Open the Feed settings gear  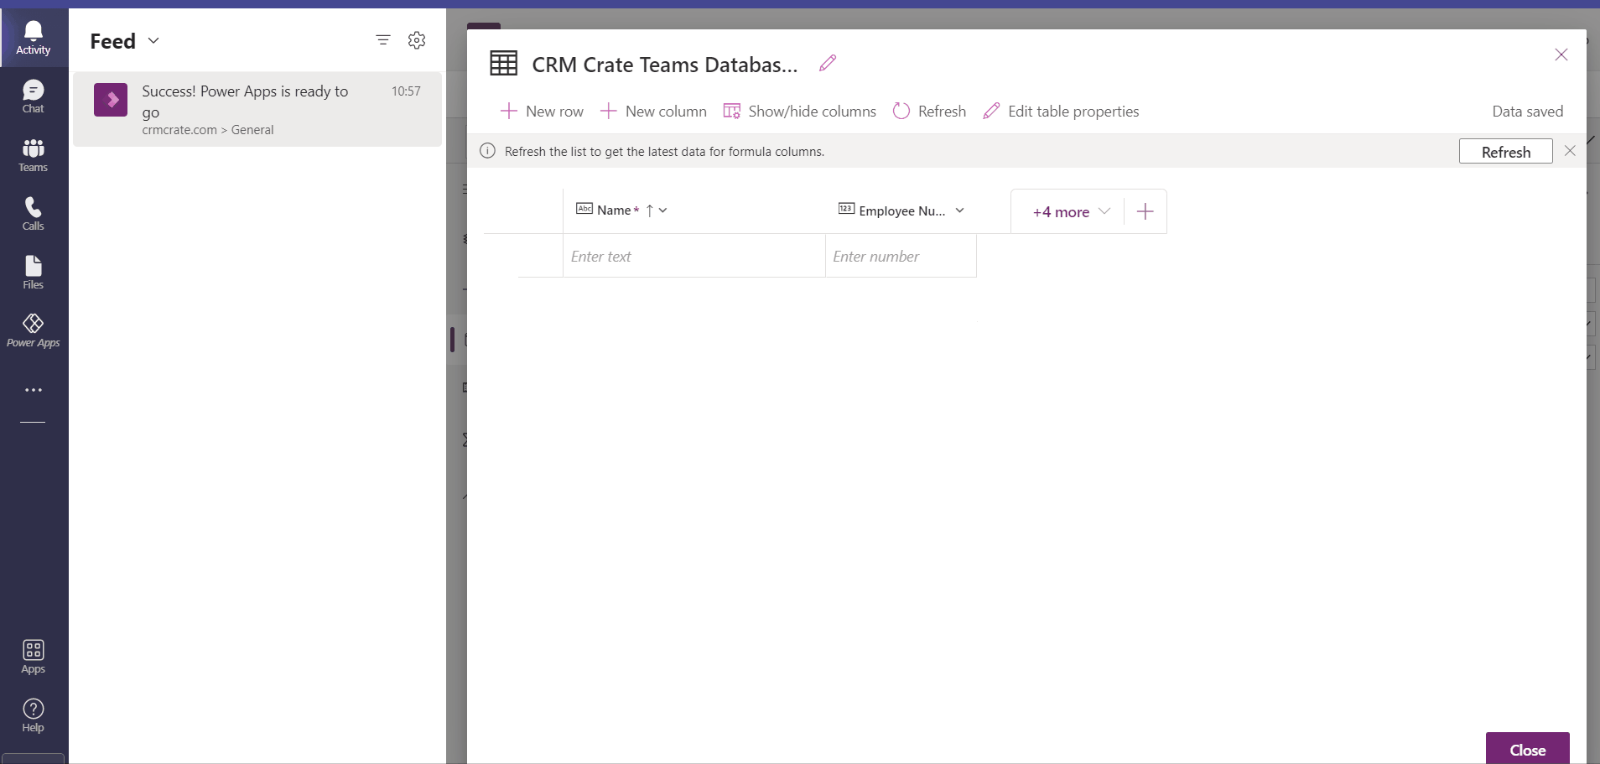pyautogui.click(x=416, y=39)
